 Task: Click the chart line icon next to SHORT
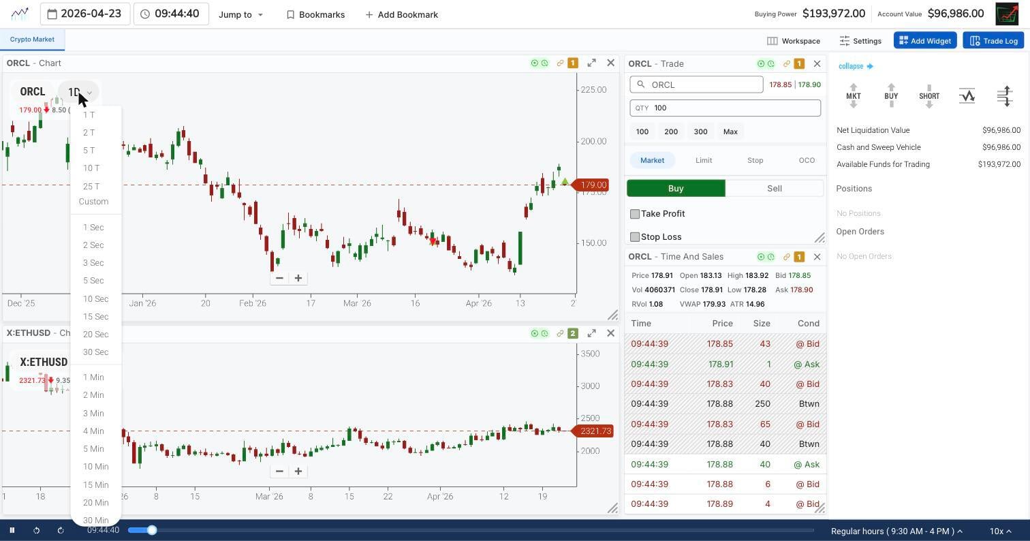967,96
